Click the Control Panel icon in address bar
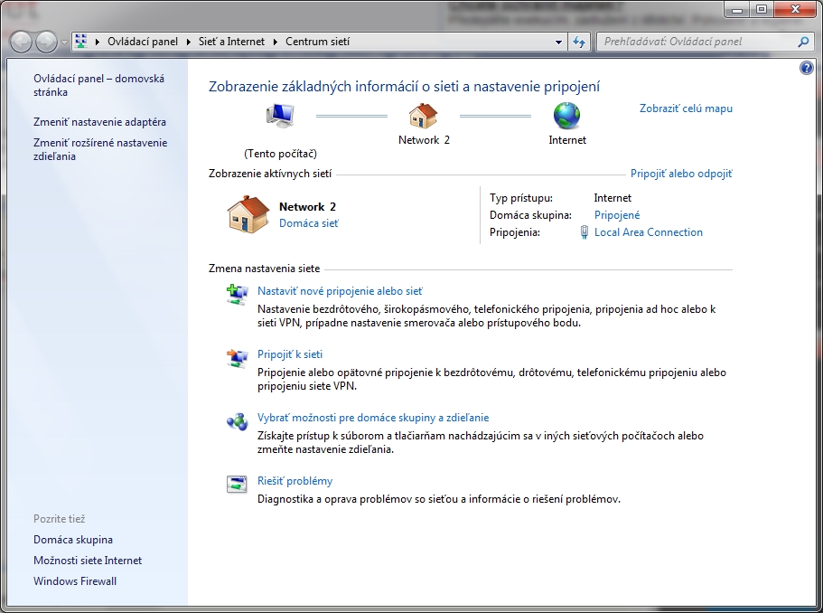The width and height of the screenshot is (823, 613). click(80, 42)
